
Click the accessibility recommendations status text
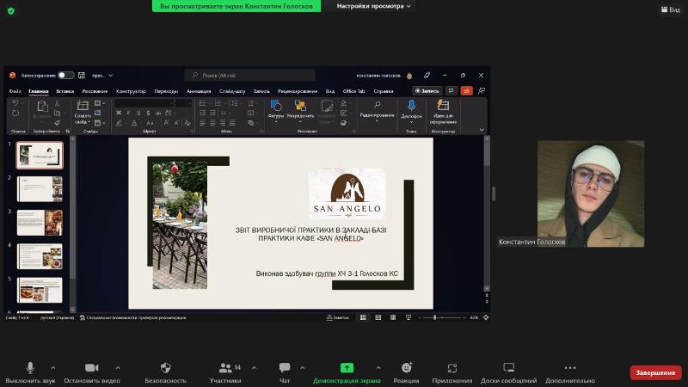[x=132, y=317]
